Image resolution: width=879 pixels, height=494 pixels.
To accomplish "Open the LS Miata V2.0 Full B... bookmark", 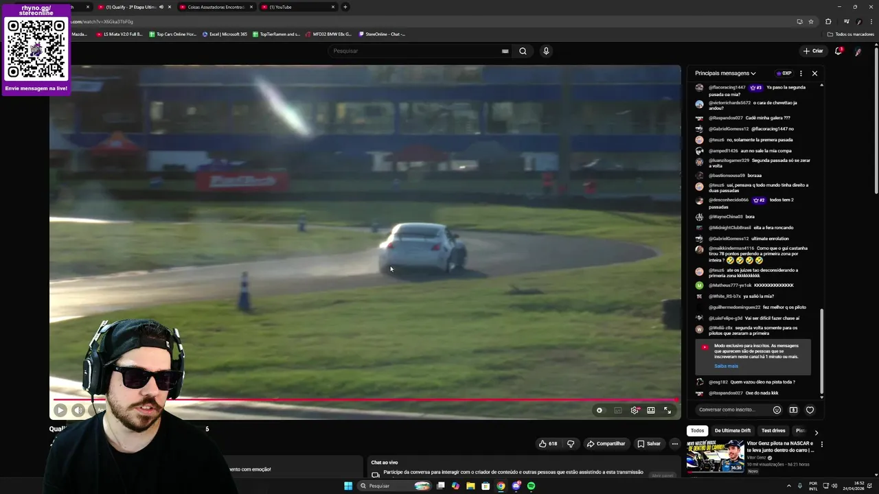I will 119,34.
